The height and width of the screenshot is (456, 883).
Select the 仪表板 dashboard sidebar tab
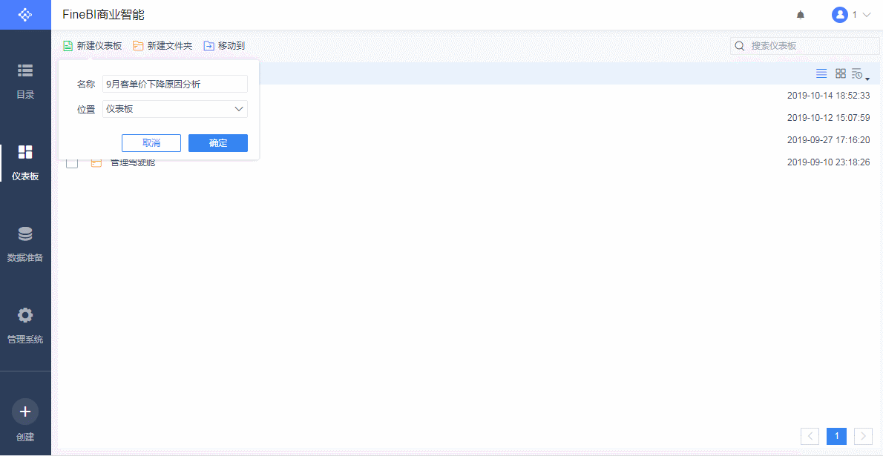(25, 162)
